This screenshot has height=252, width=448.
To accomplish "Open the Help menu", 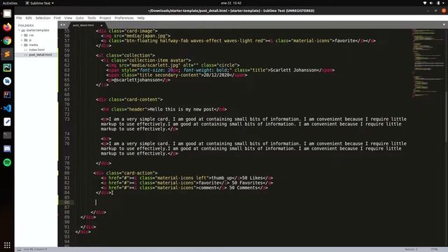I will [141, 18].
